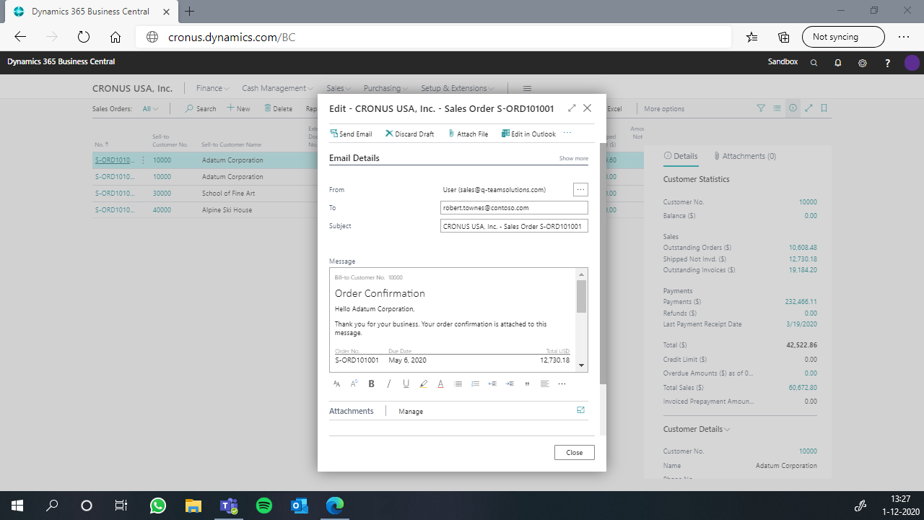
Task: Click New in the Sales Orders toolbar
Action: pyautogui.click(x=238, y=108)
